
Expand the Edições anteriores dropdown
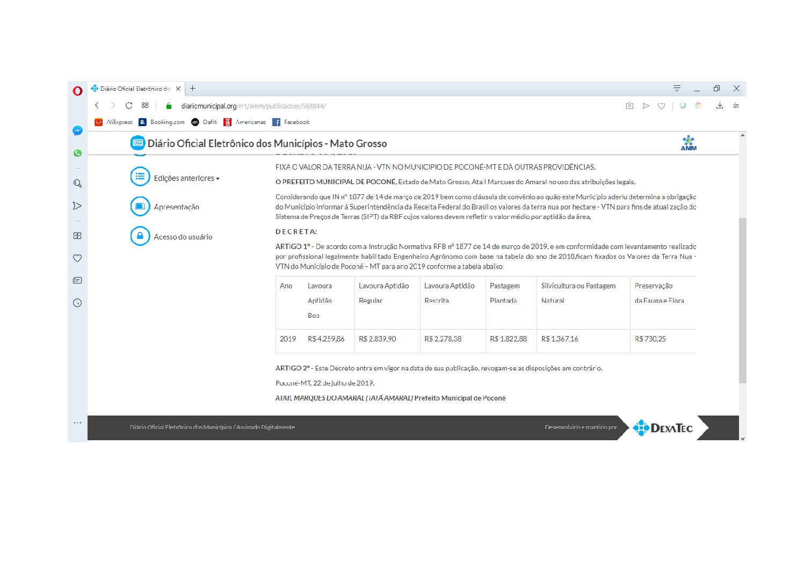pos(186,178)
